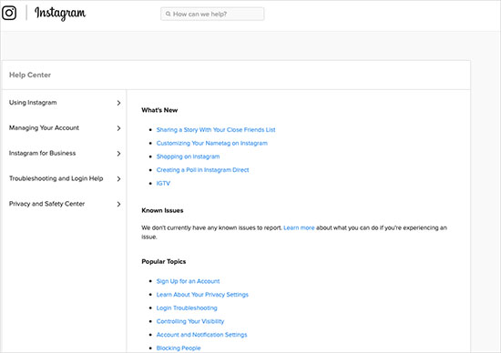Open Sharing a Story With Close Friends link

click(216, 129)
